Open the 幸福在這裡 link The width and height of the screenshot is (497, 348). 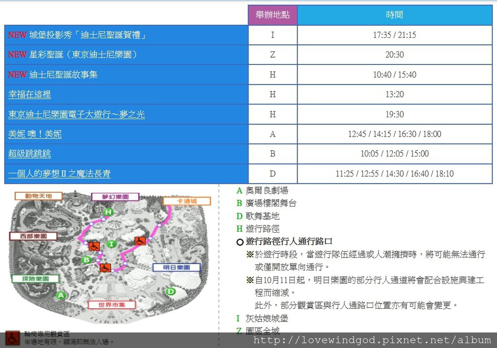pyautogui.click(x=30, y=95)
